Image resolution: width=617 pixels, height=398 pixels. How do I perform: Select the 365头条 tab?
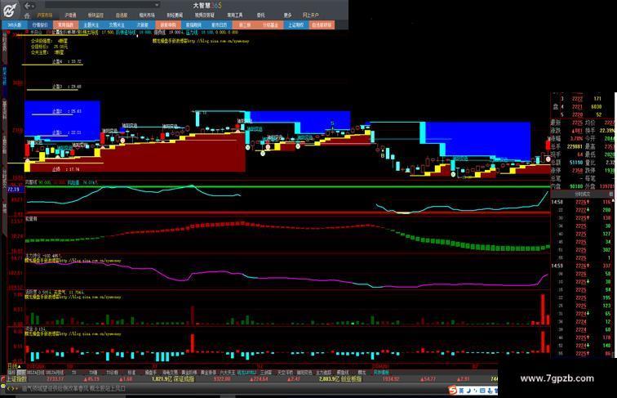point(15,25)
